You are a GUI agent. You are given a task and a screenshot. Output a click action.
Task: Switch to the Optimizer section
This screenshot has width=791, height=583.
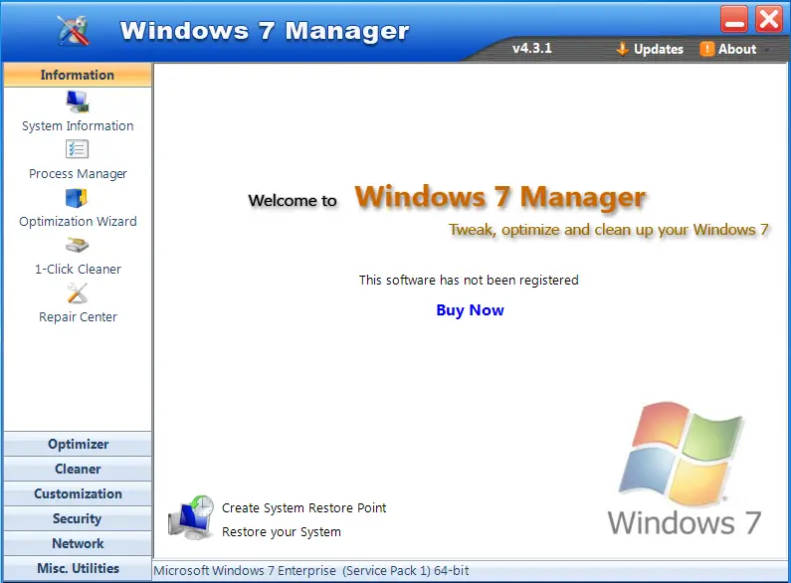point(78,444)
